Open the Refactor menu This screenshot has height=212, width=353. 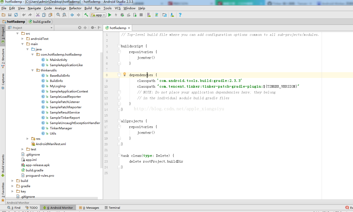(x=75, y=8)
